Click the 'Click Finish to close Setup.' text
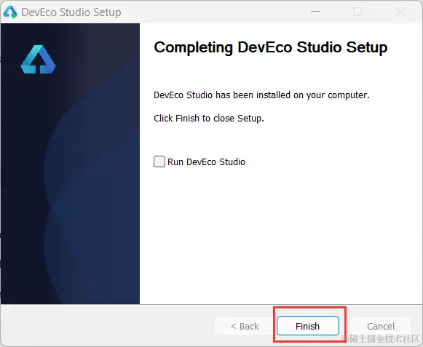Image resolution: width=423 pixels, height=347 pixels. 209,119
